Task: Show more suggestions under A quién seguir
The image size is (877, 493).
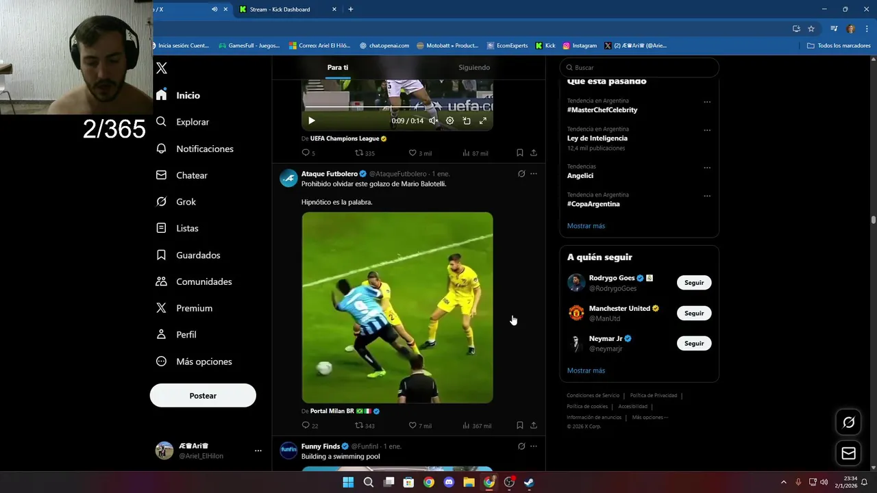Action: (586, 370)
